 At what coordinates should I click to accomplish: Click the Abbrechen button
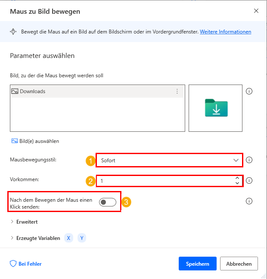(239, 264)
